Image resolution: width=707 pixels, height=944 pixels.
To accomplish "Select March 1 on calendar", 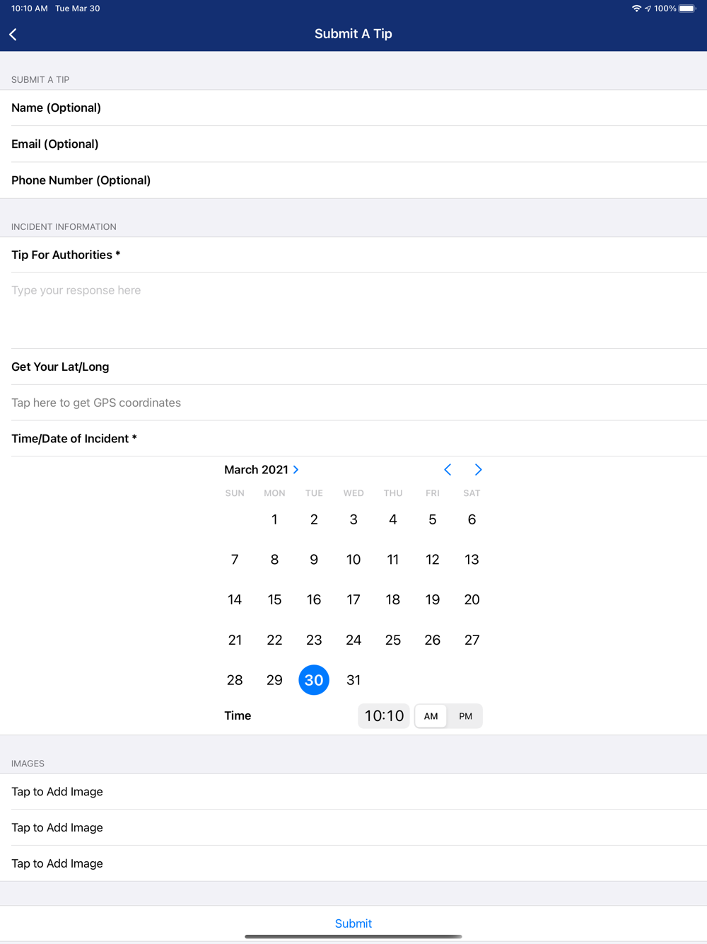I will click(274, 519).
